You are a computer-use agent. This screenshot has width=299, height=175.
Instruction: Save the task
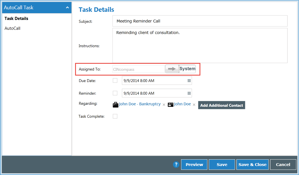click(222, 165)
